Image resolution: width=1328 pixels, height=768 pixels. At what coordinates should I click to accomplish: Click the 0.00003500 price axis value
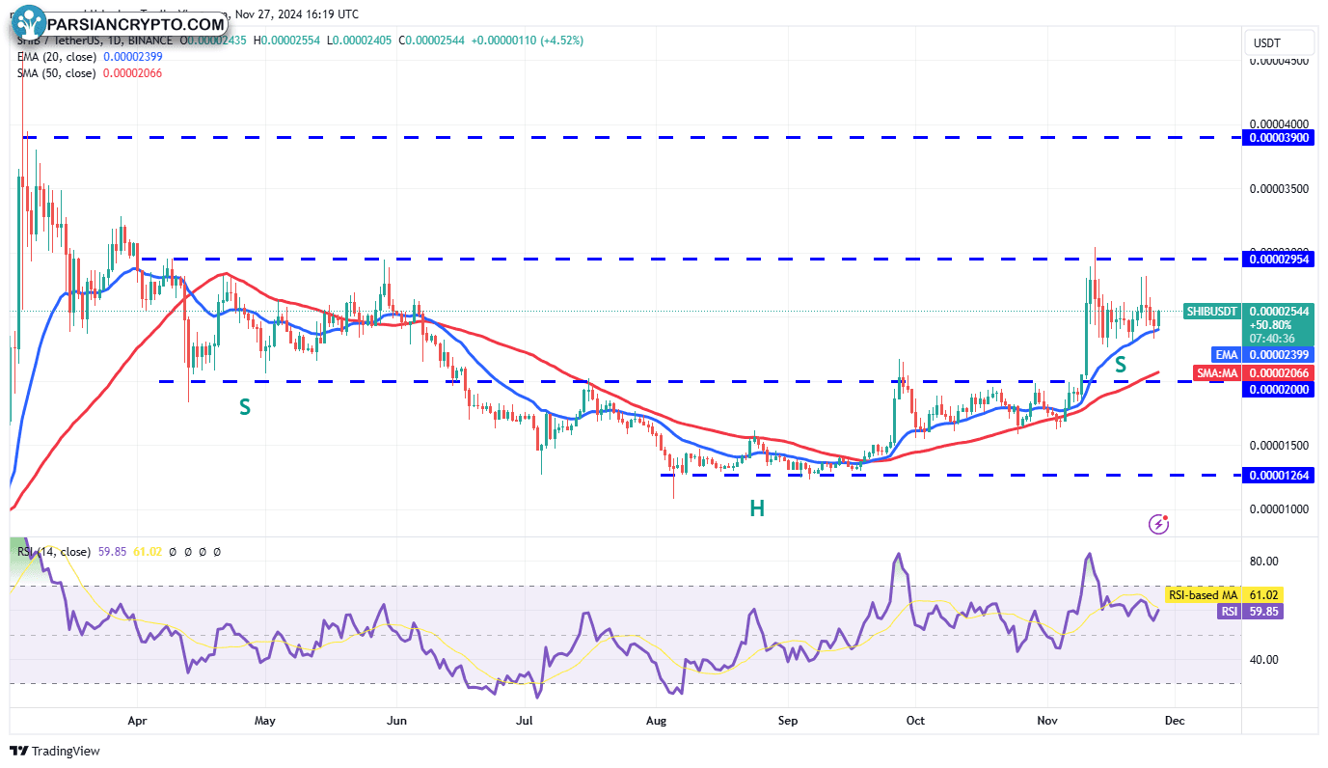pos(1278,189)
